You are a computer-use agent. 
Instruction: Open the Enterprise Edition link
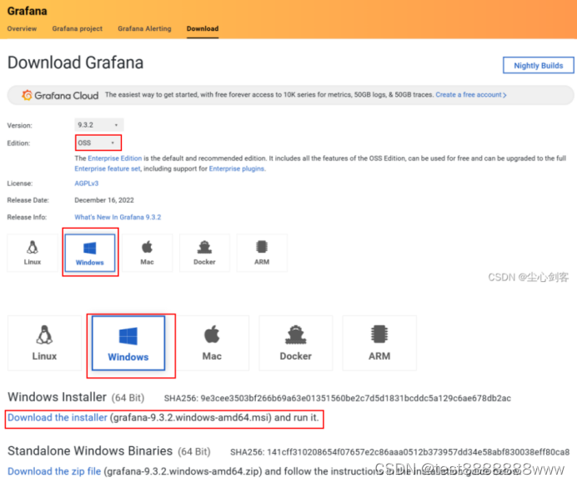[x=115, y=158]
